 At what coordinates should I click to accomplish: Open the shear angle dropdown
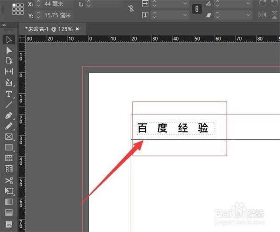coord(248,15)
